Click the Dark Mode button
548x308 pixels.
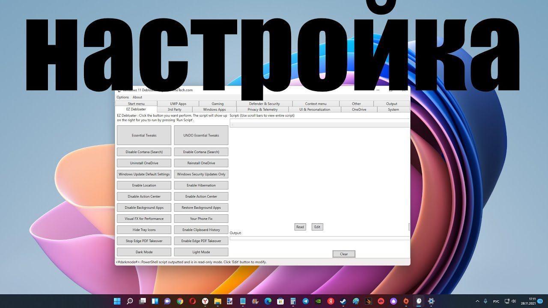[144, 252]
